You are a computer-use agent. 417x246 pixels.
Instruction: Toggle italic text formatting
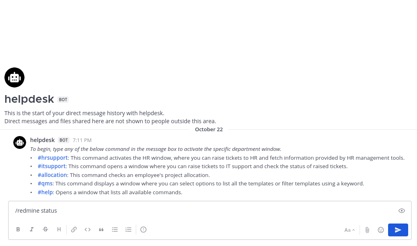32,230
